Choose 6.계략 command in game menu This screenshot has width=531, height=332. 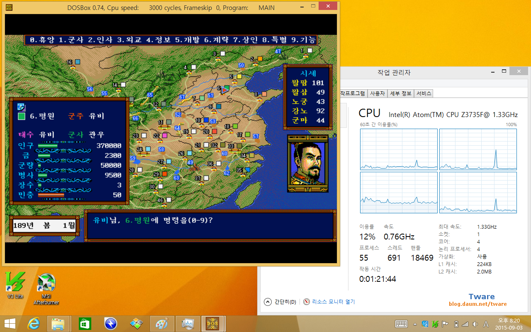pyautogui.click(x=216, y=40)
